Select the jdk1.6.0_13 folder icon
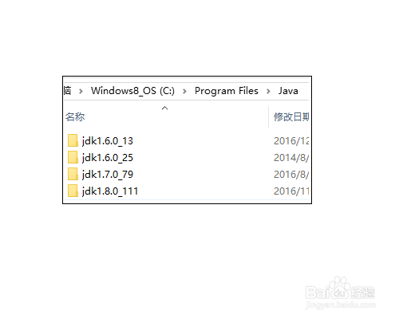The width and height of the screenshot is (399, 319). [73, 140]
